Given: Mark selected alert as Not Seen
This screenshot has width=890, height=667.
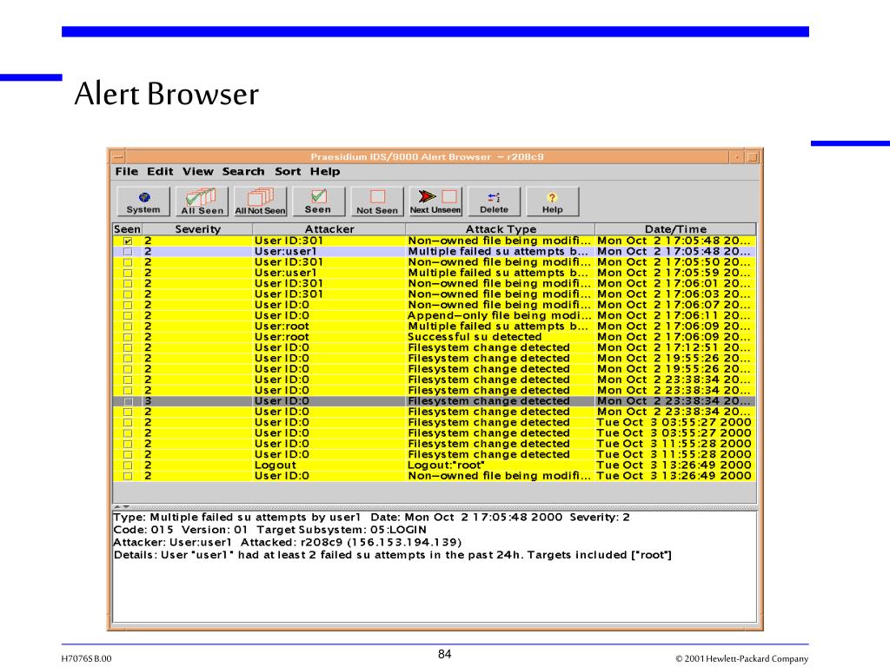Looking at the screenshot, I should 377,201.
